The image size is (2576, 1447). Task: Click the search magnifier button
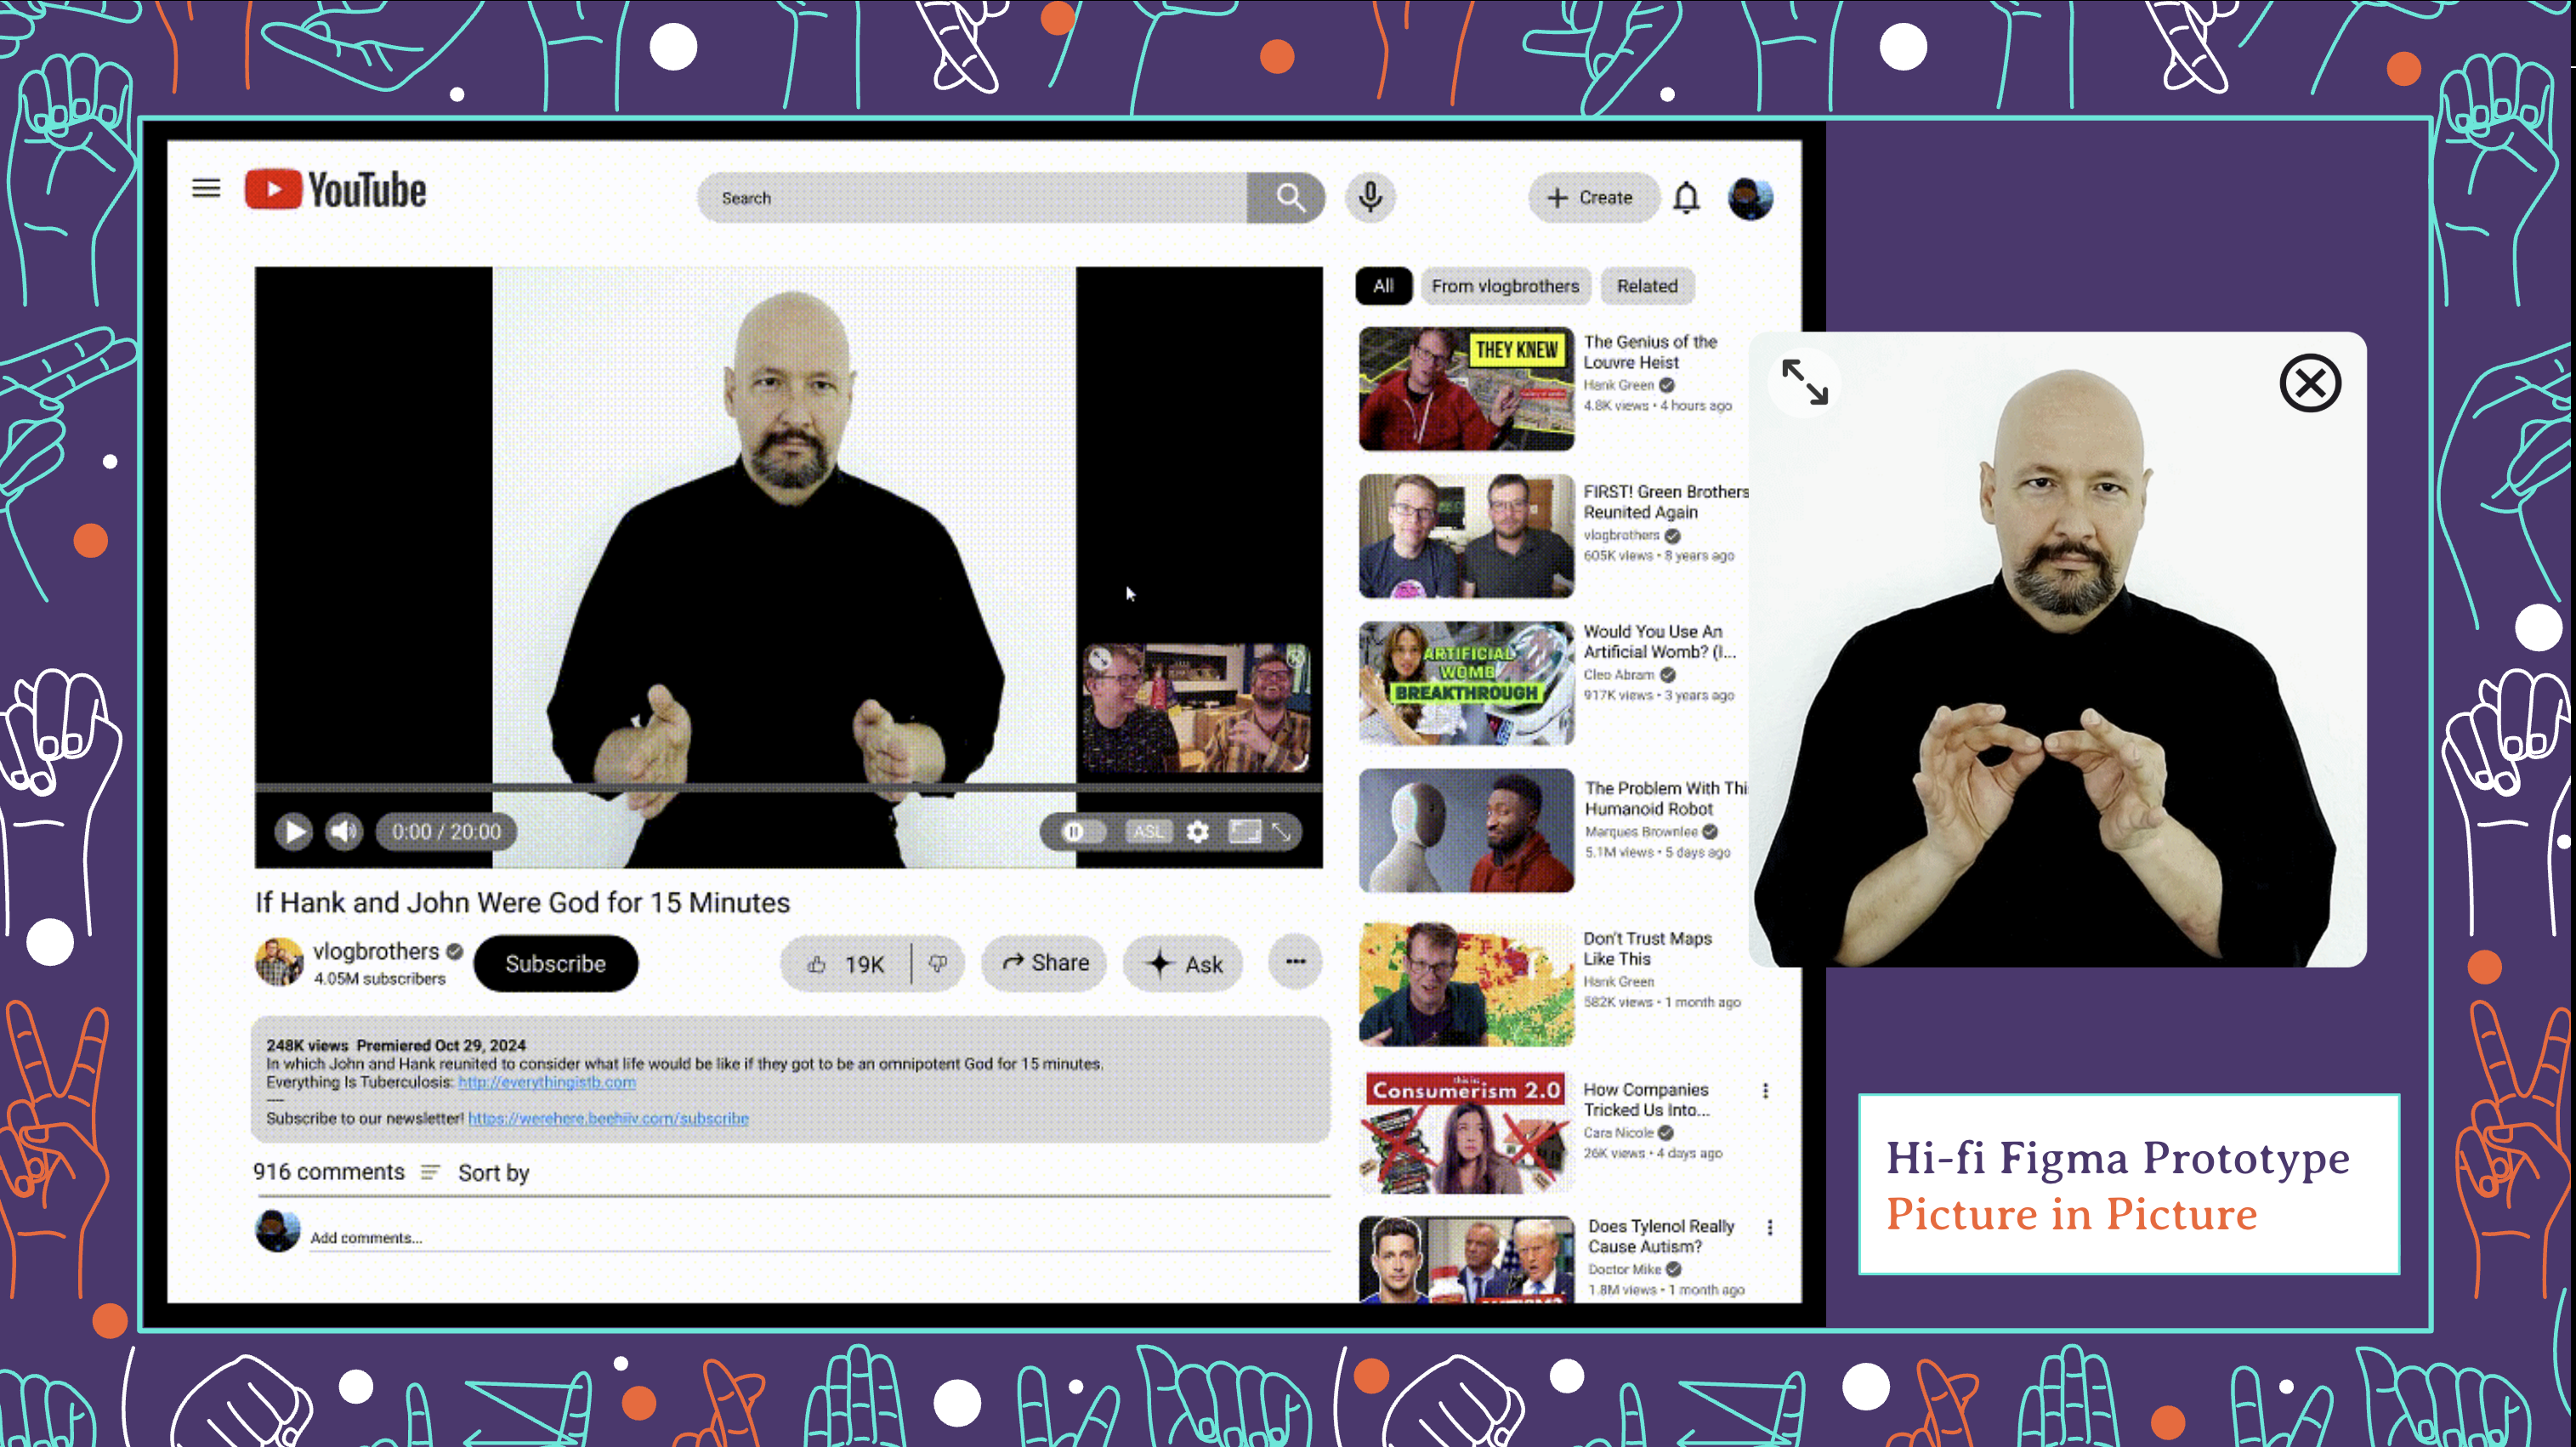click(1286, 197)
